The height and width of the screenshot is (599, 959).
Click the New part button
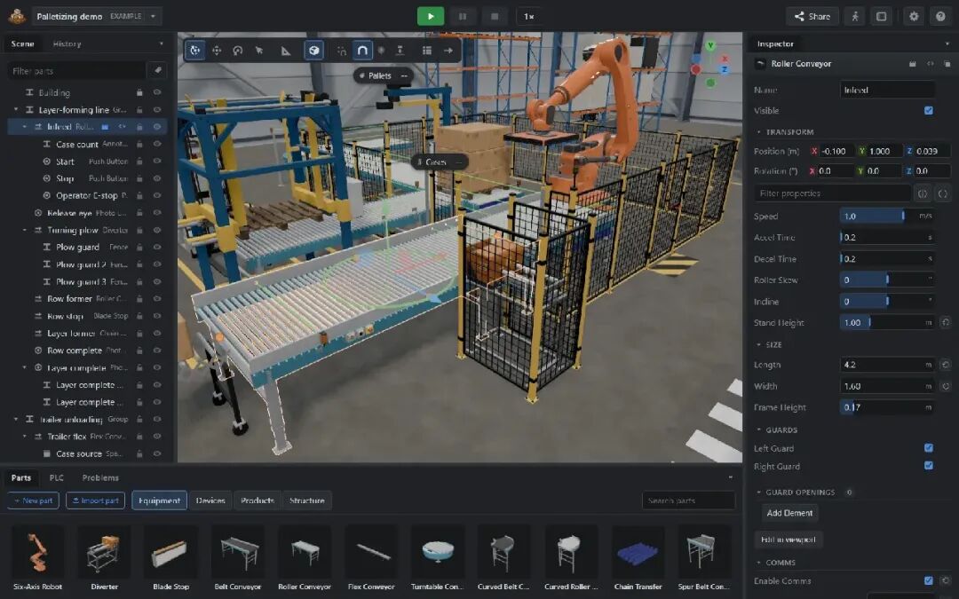point(33,500)
